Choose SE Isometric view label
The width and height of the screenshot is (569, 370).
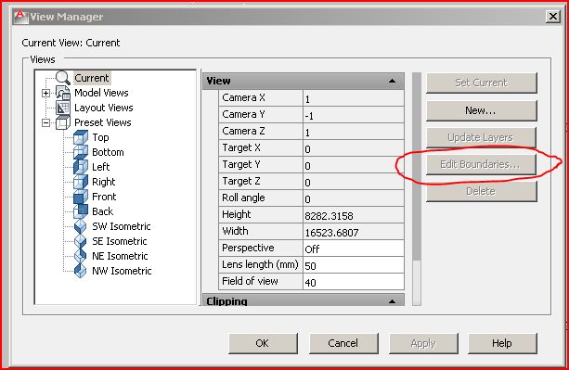[x=120, y=241]
